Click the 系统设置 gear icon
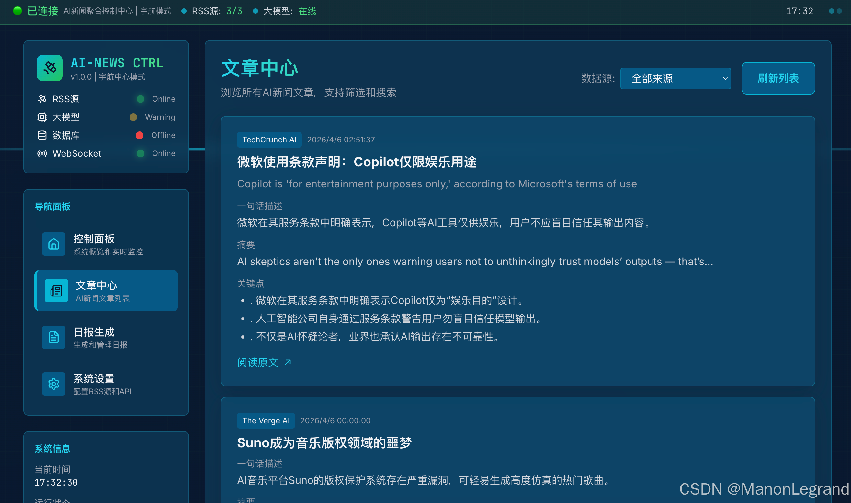 click(53, 384)
